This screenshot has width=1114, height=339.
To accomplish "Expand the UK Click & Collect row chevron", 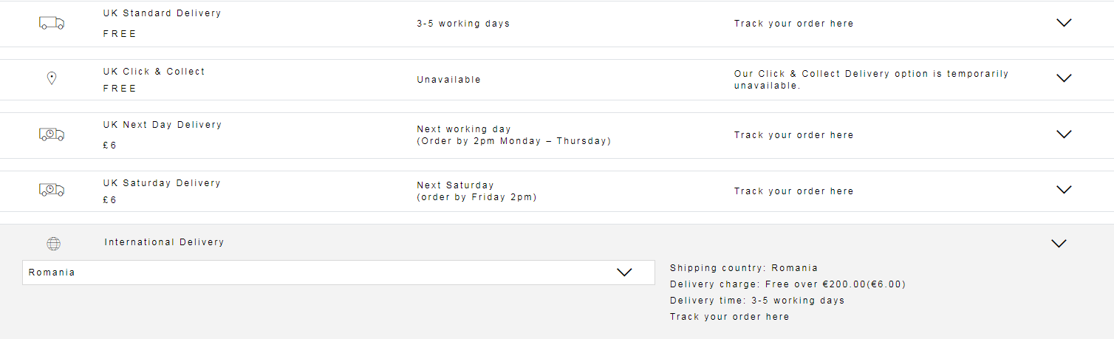I will click(1064, 78).
